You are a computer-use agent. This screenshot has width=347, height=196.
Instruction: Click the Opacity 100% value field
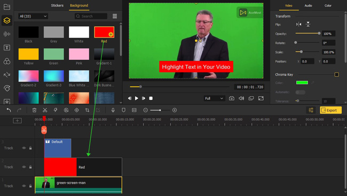[x=328, y=34]
